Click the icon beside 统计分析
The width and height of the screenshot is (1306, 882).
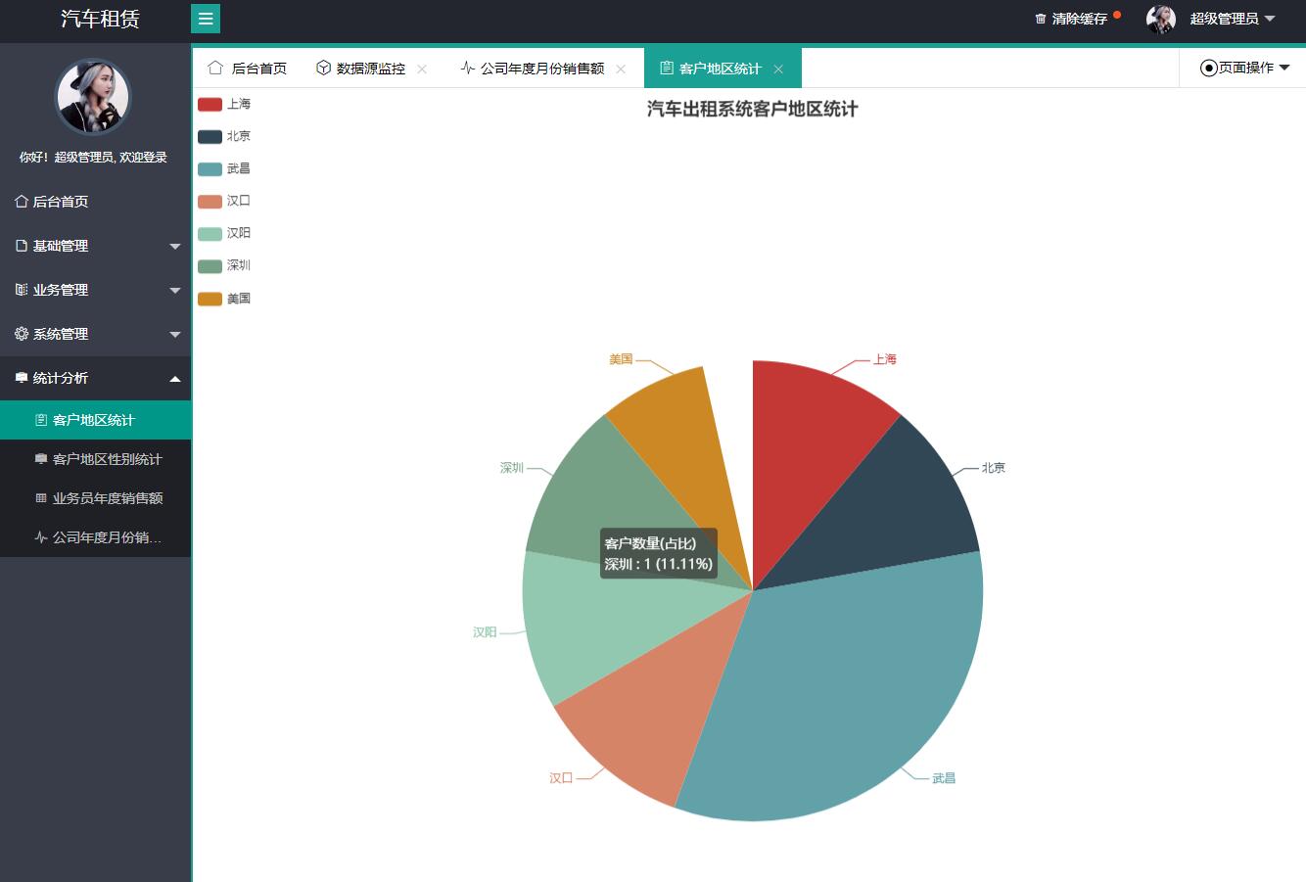click(x=22, y=378)
